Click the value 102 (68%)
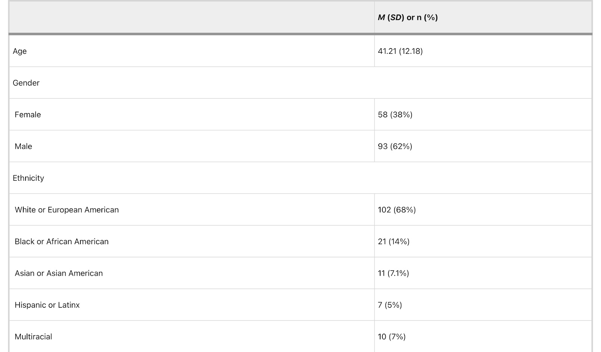The width and height of the screenshot is (601, 352). click(397, 210)
